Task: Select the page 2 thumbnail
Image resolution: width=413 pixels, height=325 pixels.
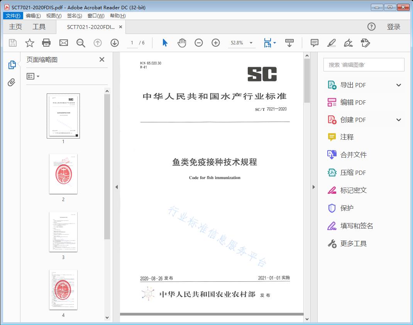Action: (x=63, y=174)
